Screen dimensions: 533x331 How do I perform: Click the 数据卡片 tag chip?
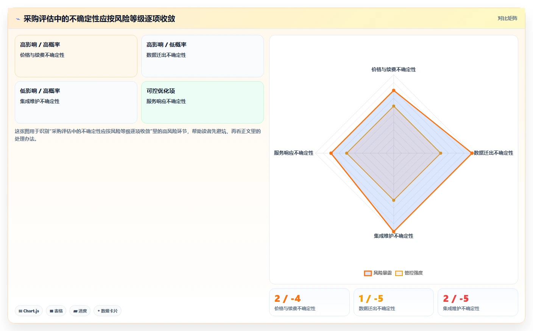[x=108, y=311]
